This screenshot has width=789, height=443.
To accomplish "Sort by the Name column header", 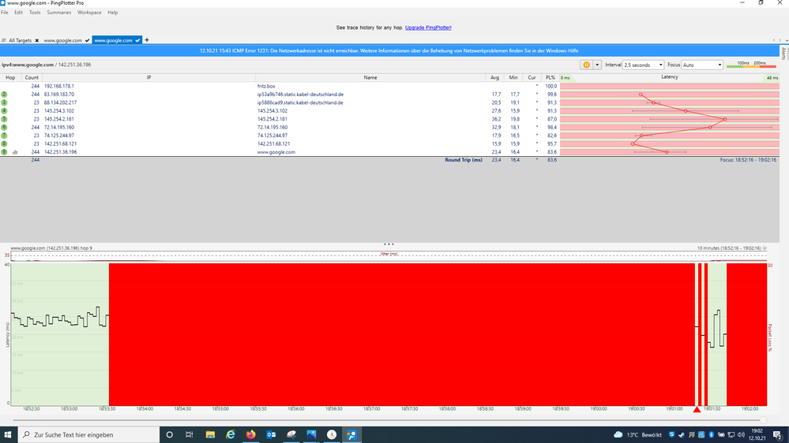I will pos(370,77).
